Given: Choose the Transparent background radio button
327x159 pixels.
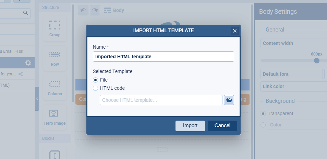Looking at the screenshot, I should (x=263, y=113).
